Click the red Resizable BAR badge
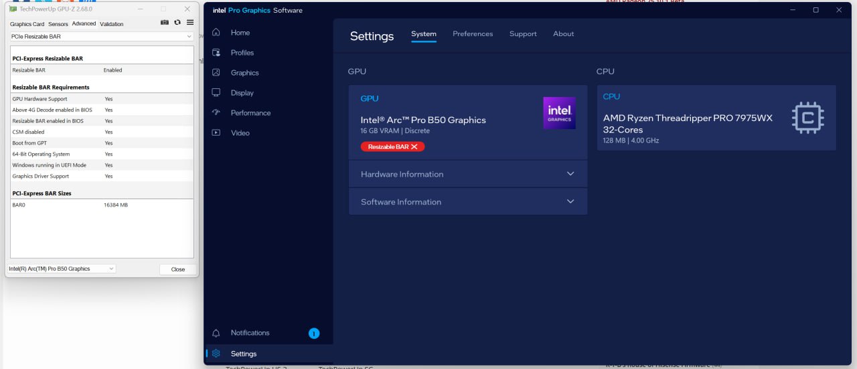Viewport: 857px width, 369px height. [x=392, y=146]
